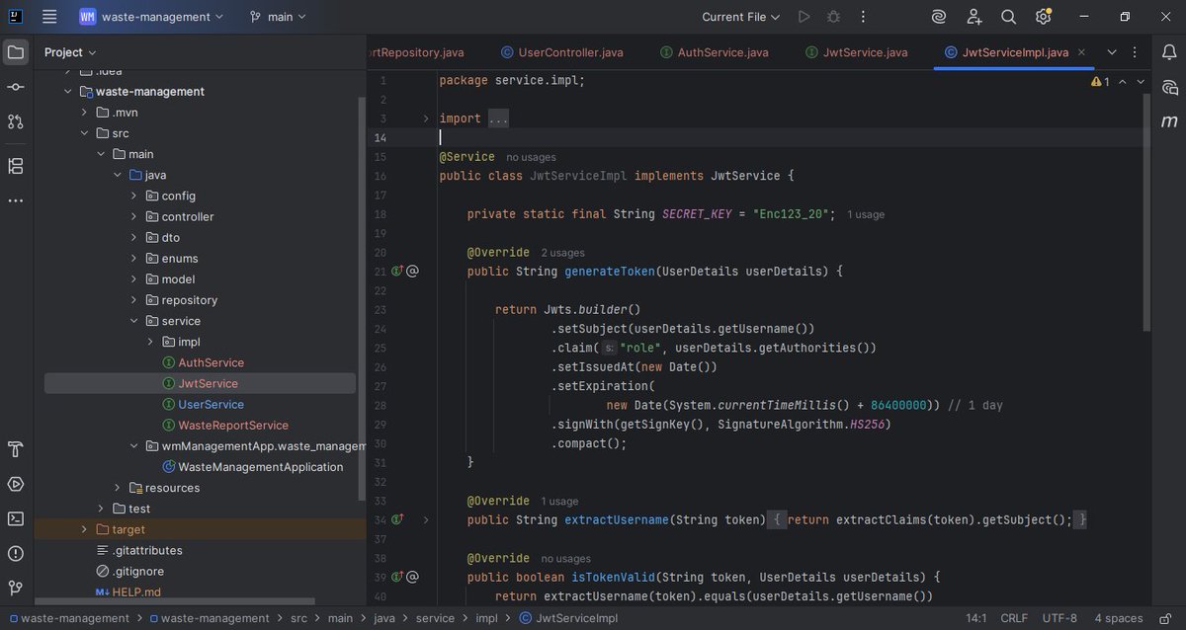Open the Git version control tool window
The height and width of the screenshot is (630, 1186).
tap(16, 589)
